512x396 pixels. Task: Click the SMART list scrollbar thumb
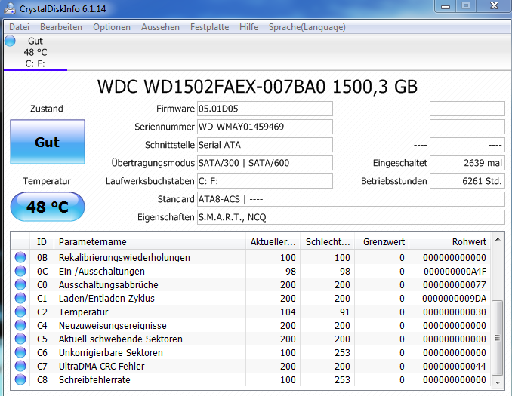point(498,338)
